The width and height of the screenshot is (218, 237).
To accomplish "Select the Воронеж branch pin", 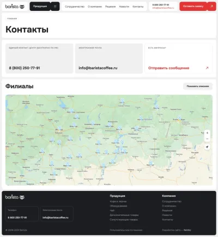I will [68, 164].
